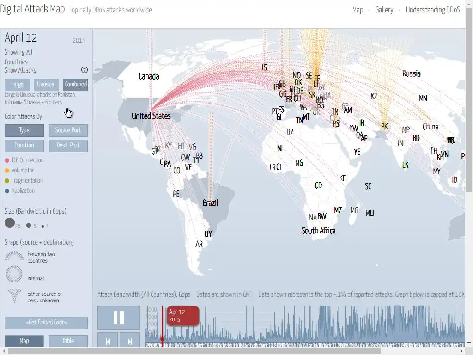Click the olive Fragmentation legend dot
The image size is (473, 355).
coord(7,181)
